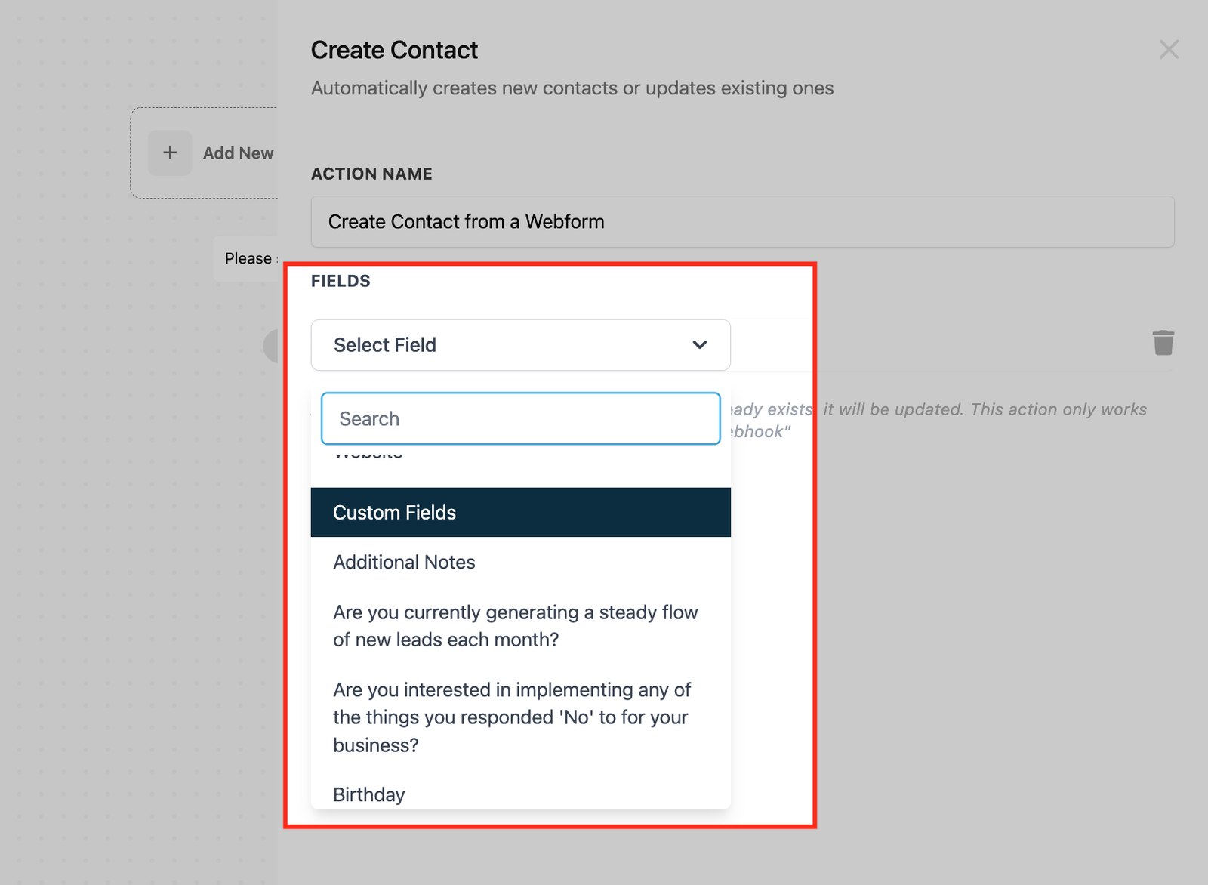Select the partially hidden Website option
Viewport: 1208px width, 885px height.
368,454
